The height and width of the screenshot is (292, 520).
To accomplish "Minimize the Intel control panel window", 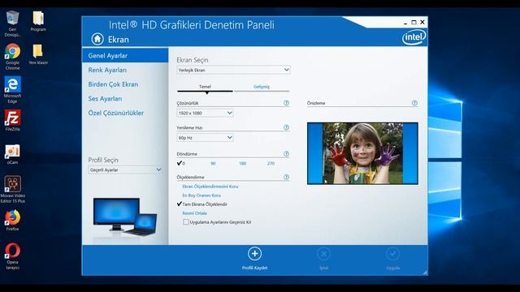I will click(405, 23).
